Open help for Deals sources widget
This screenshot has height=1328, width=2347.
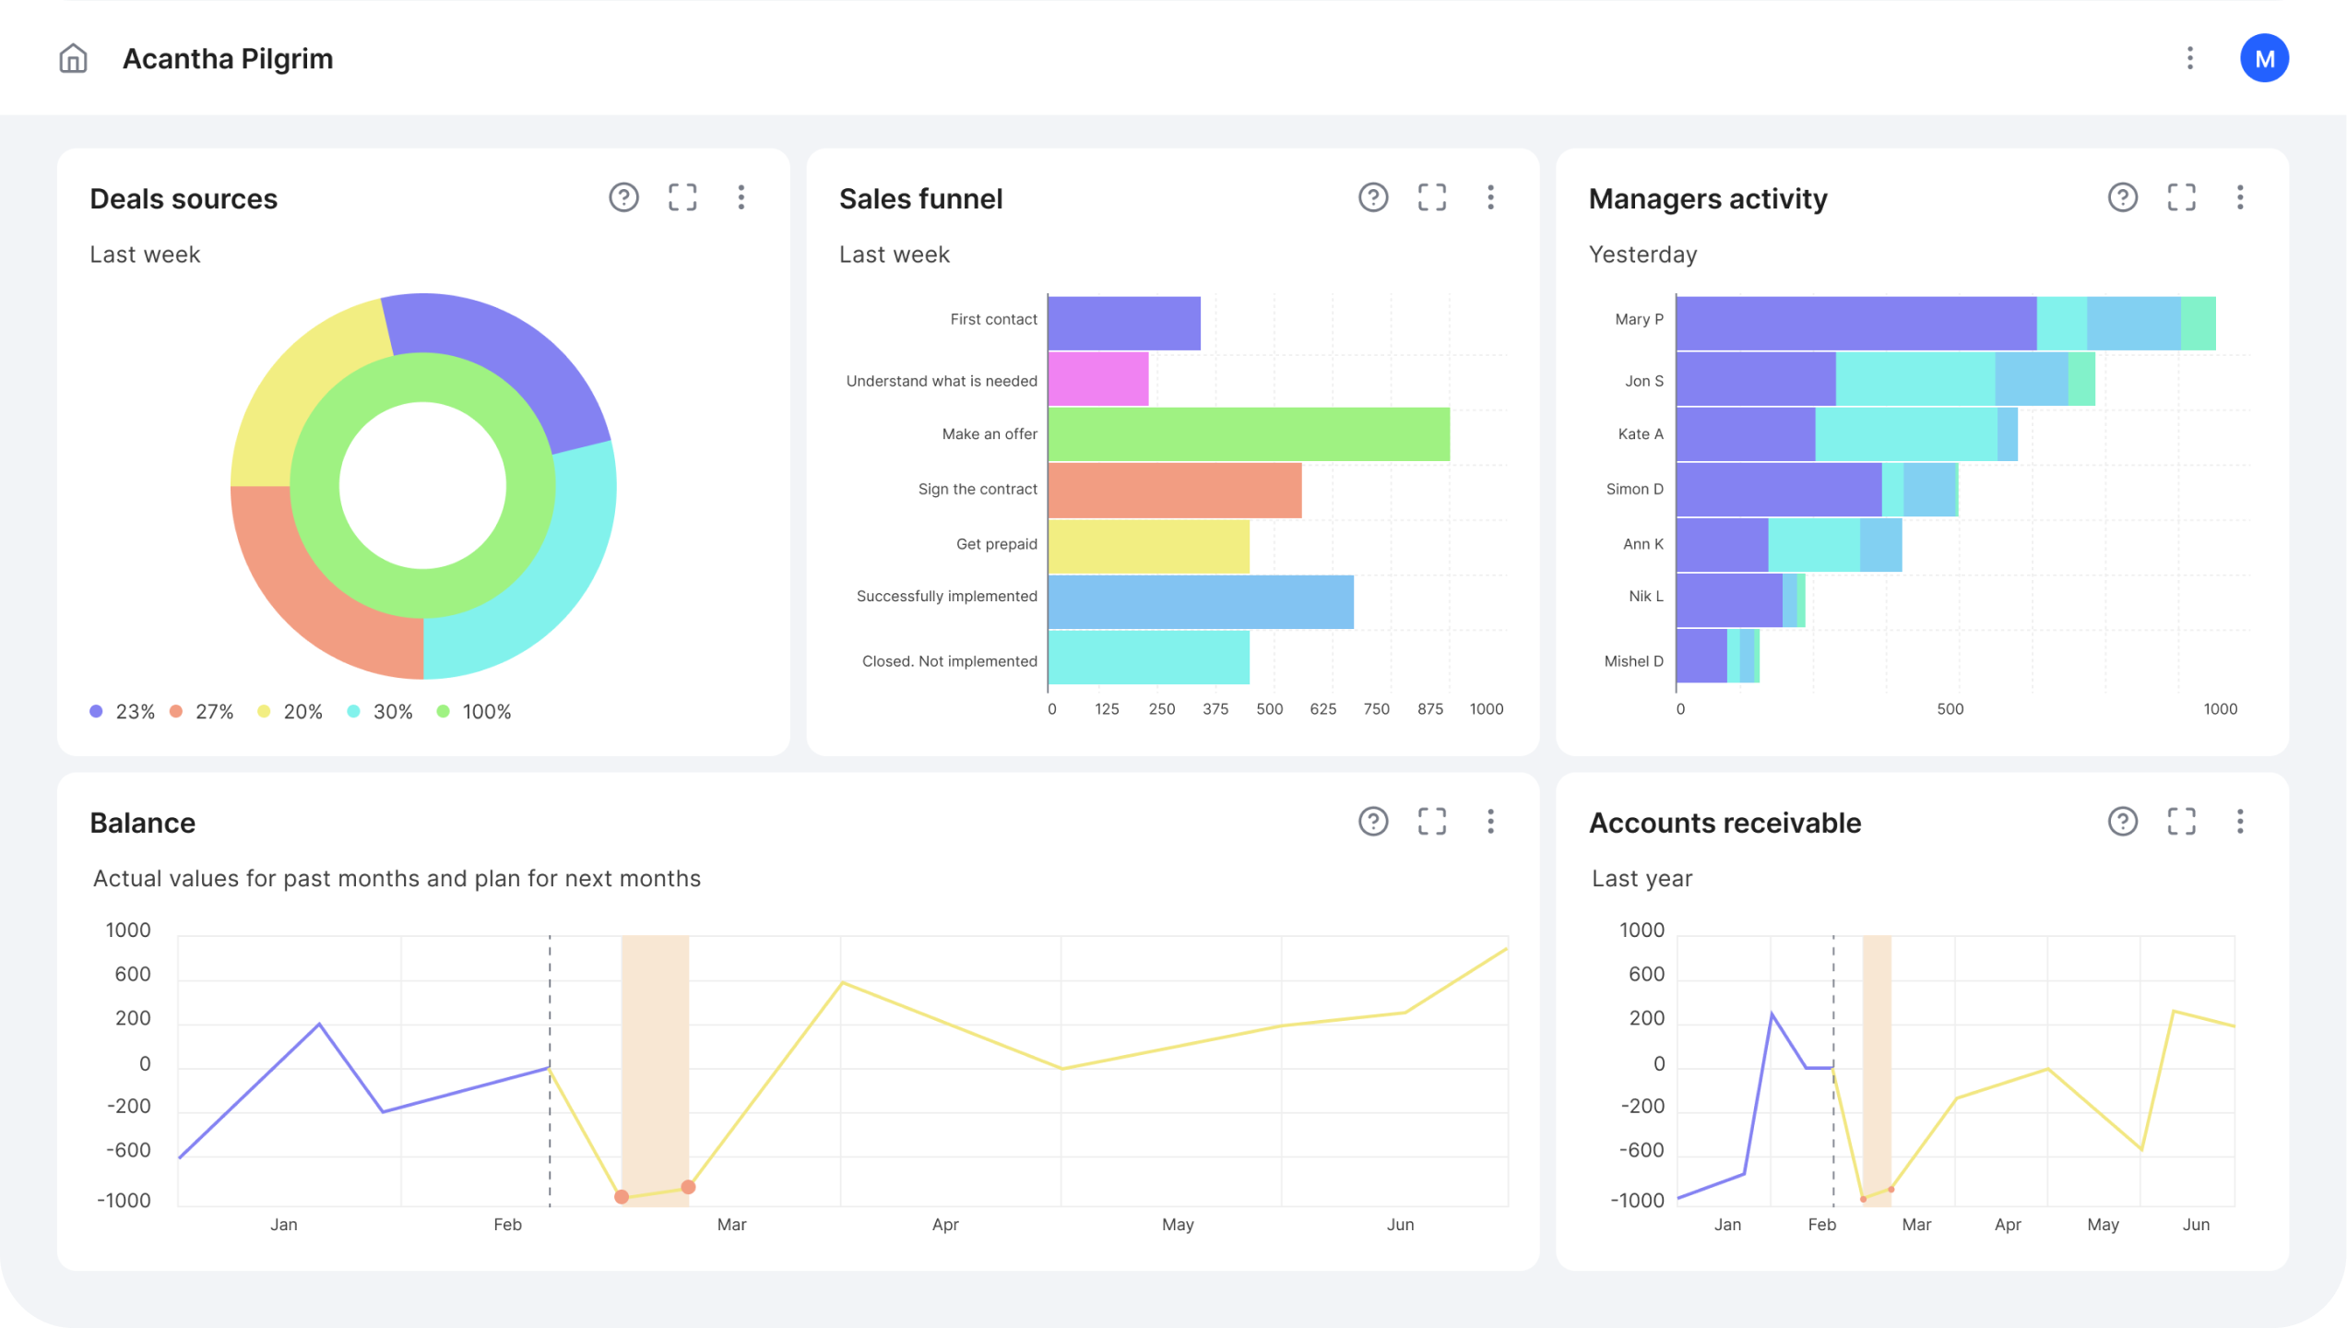click(623, 197)
